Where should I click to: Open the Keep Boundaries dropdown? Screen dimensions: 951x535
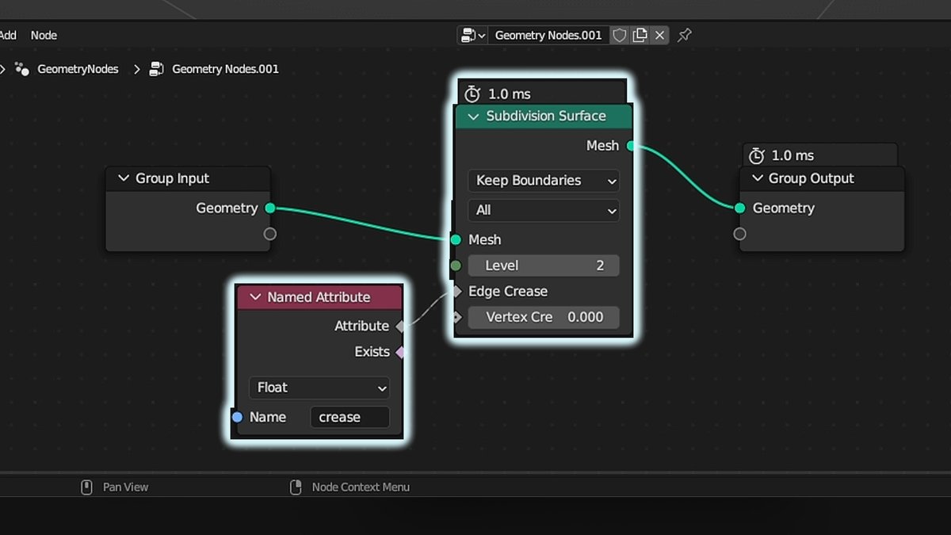[543, 181]
